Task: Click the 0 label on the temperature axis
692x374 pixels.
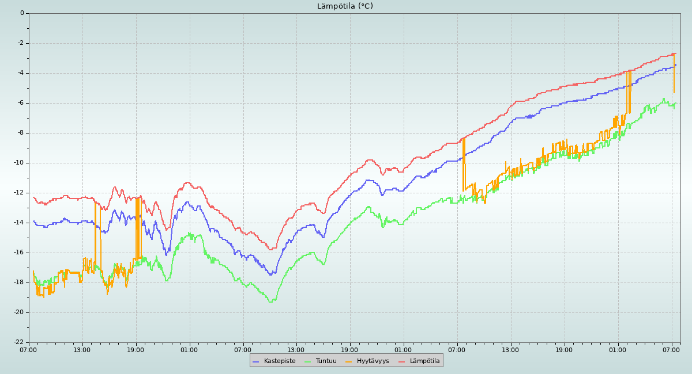Action: pos(22,13)
